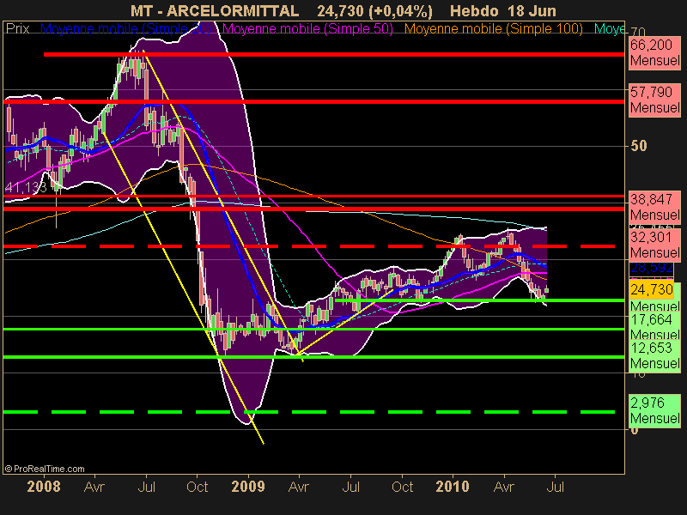Viewport: 687px width, 515px height.
Task: Click the 50 price axis value
Action: coord(638,146)
